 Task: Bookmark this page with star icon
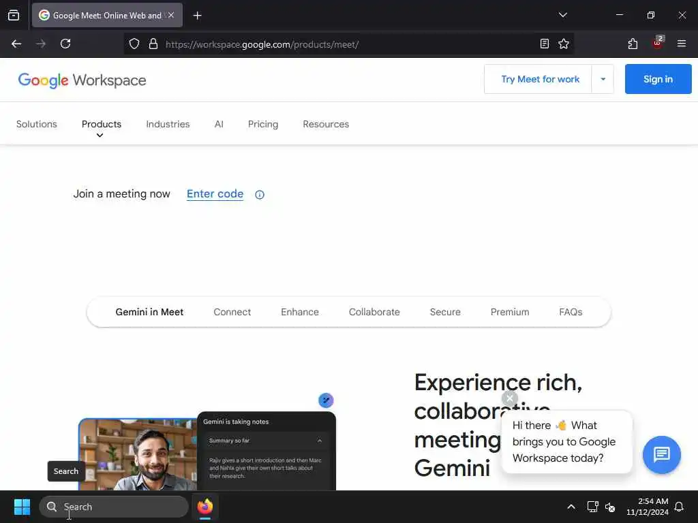point(564,44)
